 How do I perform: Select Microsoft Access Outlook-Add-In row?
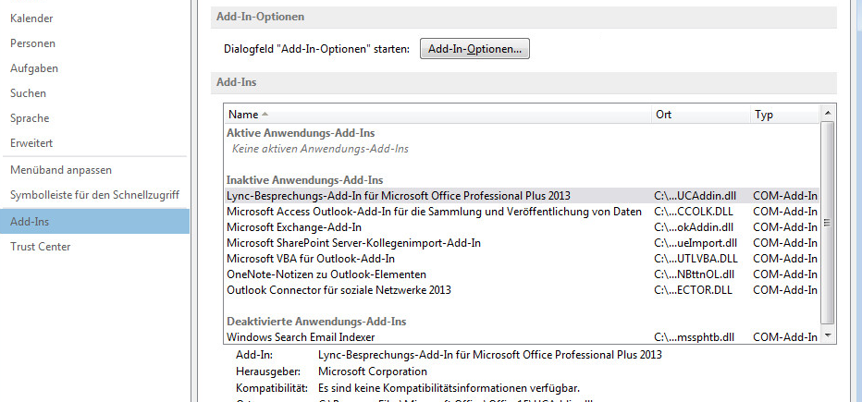click(x=521, y=212)
